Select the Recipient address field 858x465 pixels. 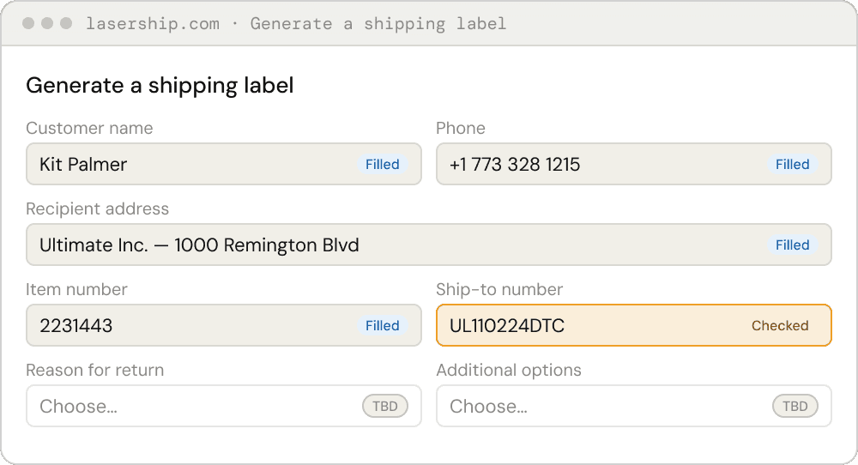click(395, 245)
